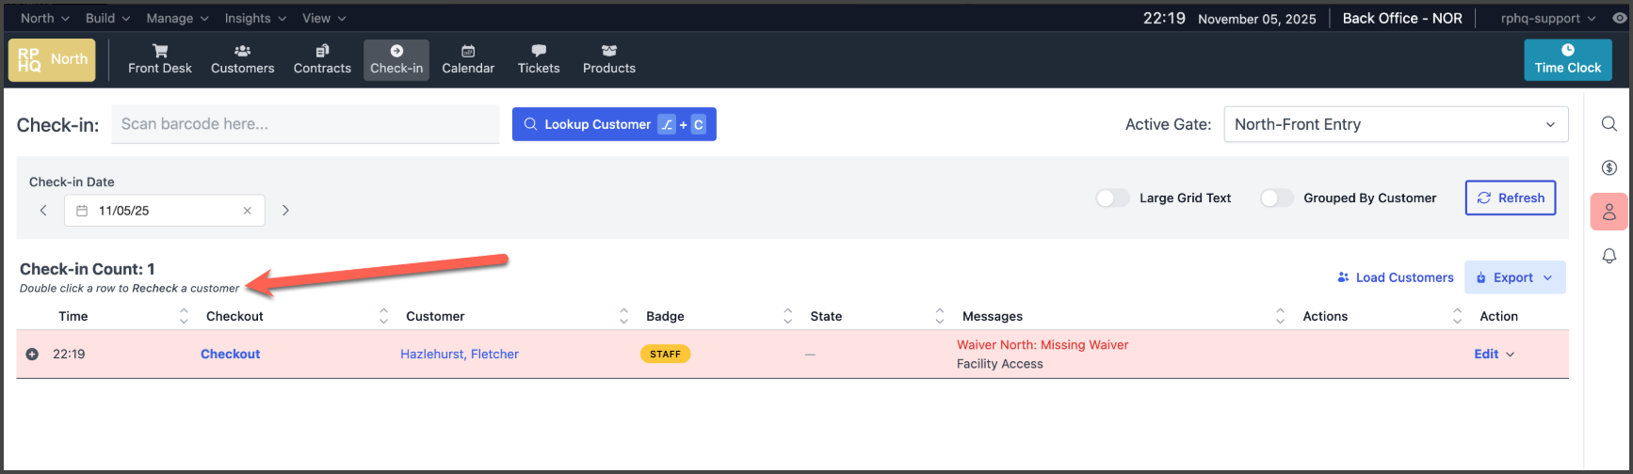Open the Insights menu

pos(254,18)
